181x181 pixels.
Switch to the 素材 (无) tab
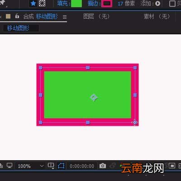[x=157, y=16]
